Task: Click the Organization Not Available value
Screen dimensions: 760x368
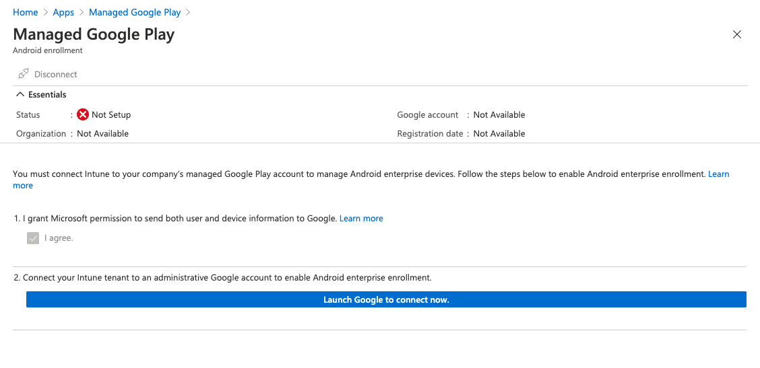Action: [x=102, y=134]
